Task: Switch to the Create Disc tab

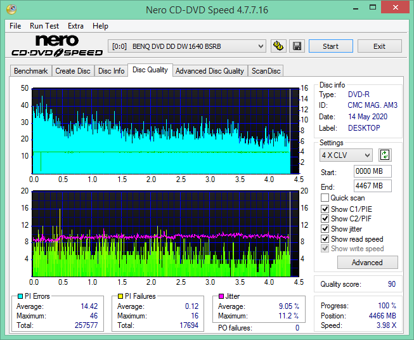Action: click(73, 71)
